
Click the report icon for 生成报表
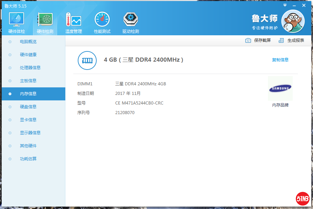point(281,40)
